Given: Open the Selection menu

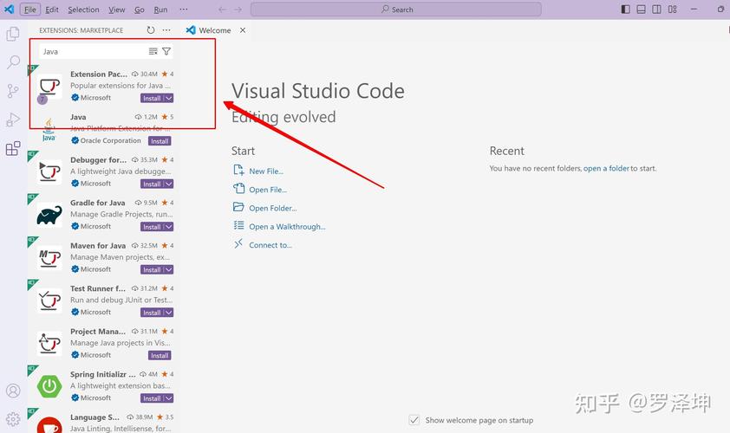Looking at the screenshot, I should 83,10.
